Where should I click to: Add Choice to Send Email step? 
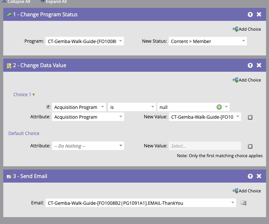click(247, 191)
